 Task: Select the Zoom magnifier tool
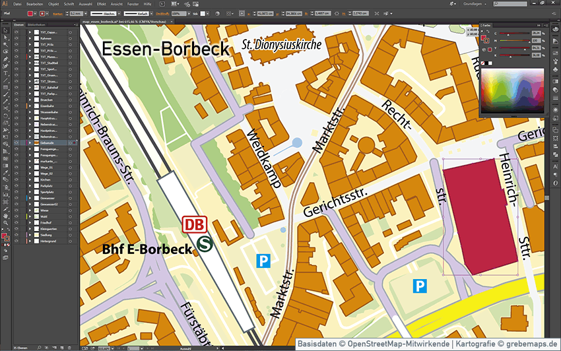(x=6, y=222)
